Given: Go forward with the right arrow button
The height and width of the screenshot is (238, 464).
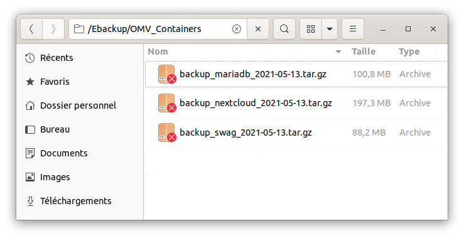Looking at the screenshot, I should click(53, 29).
